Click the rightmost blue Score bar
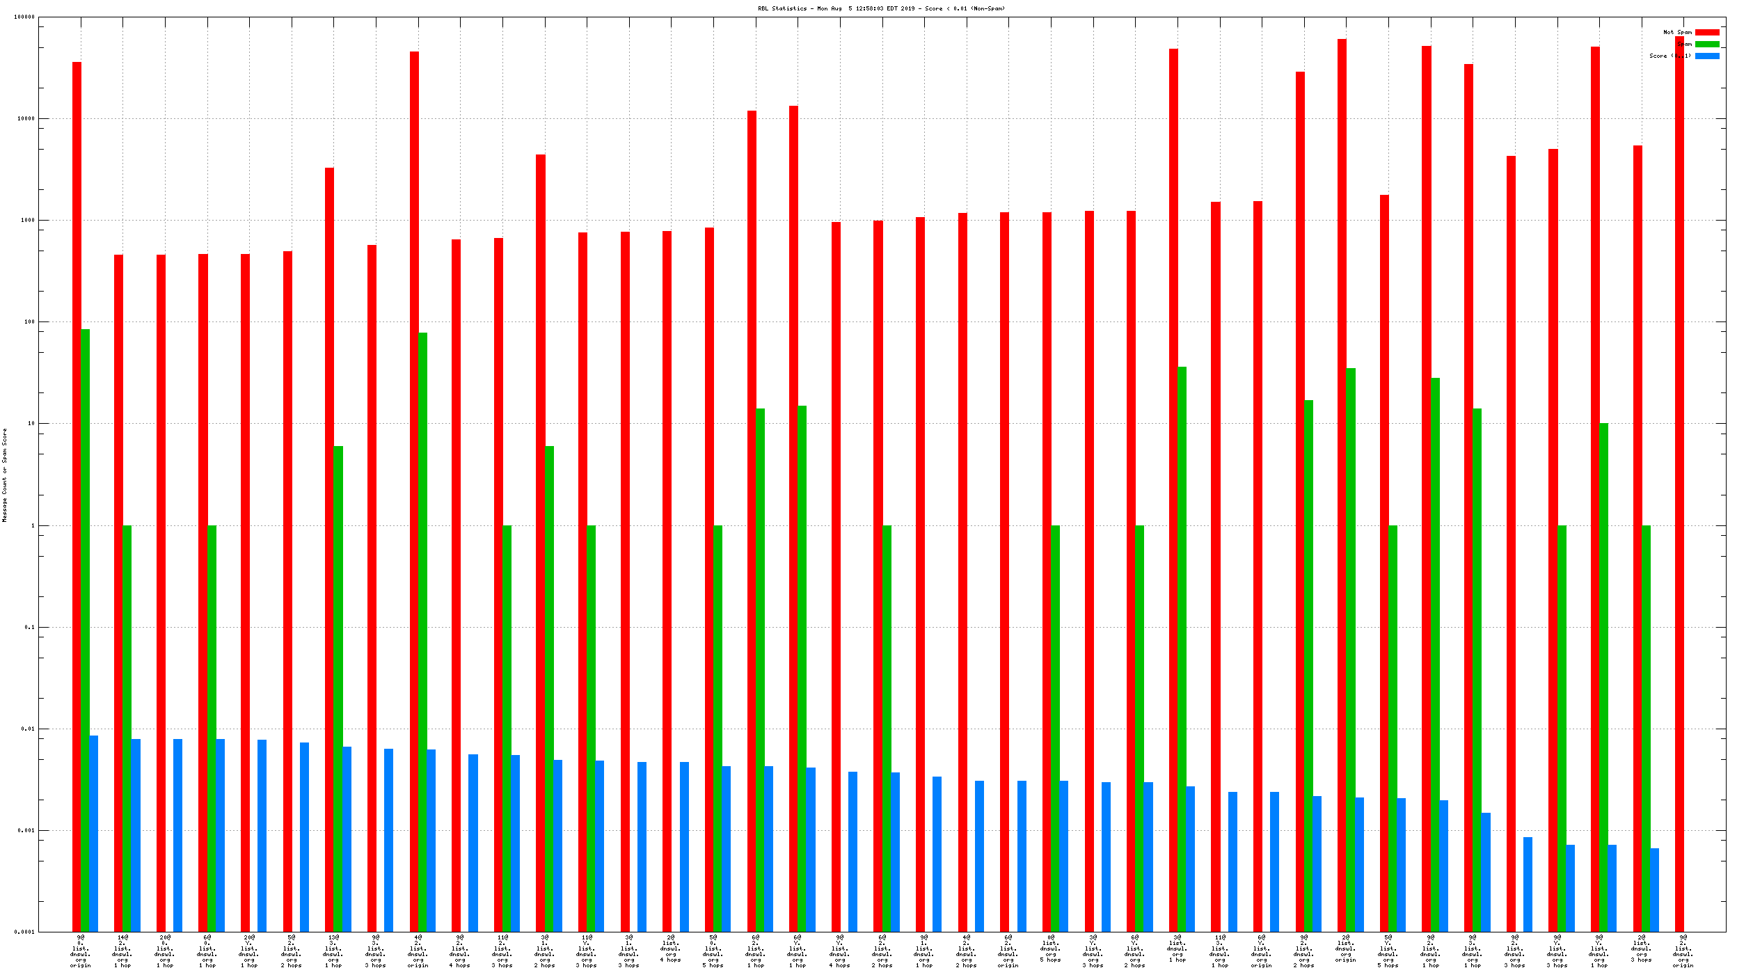1737x977 pixels. tap(1654, 889)
